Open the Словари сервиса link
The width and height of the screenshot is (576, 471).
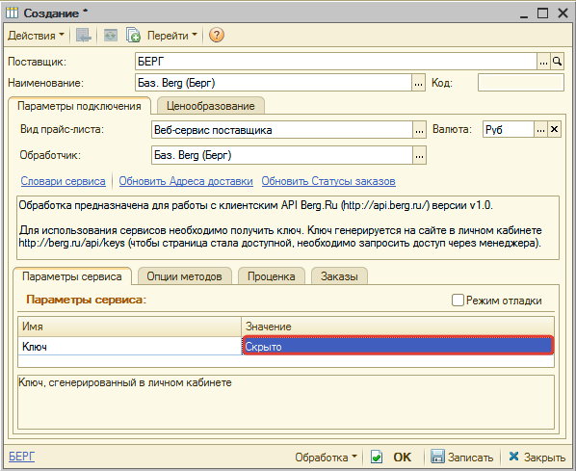(x=63, y=181)
